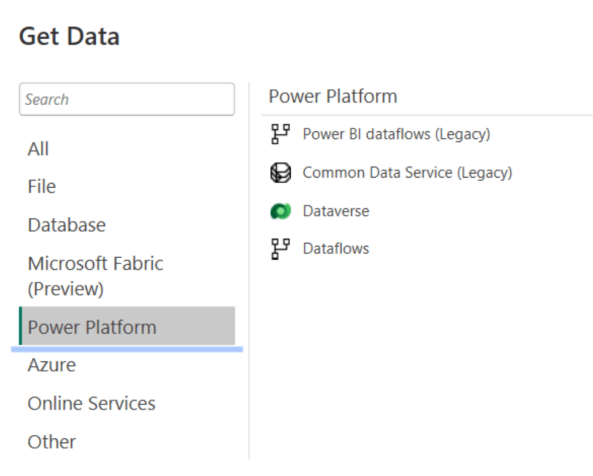Click the blue scroll indicator bar
This screenshot has height=476, width=593.
click(126, 349)
